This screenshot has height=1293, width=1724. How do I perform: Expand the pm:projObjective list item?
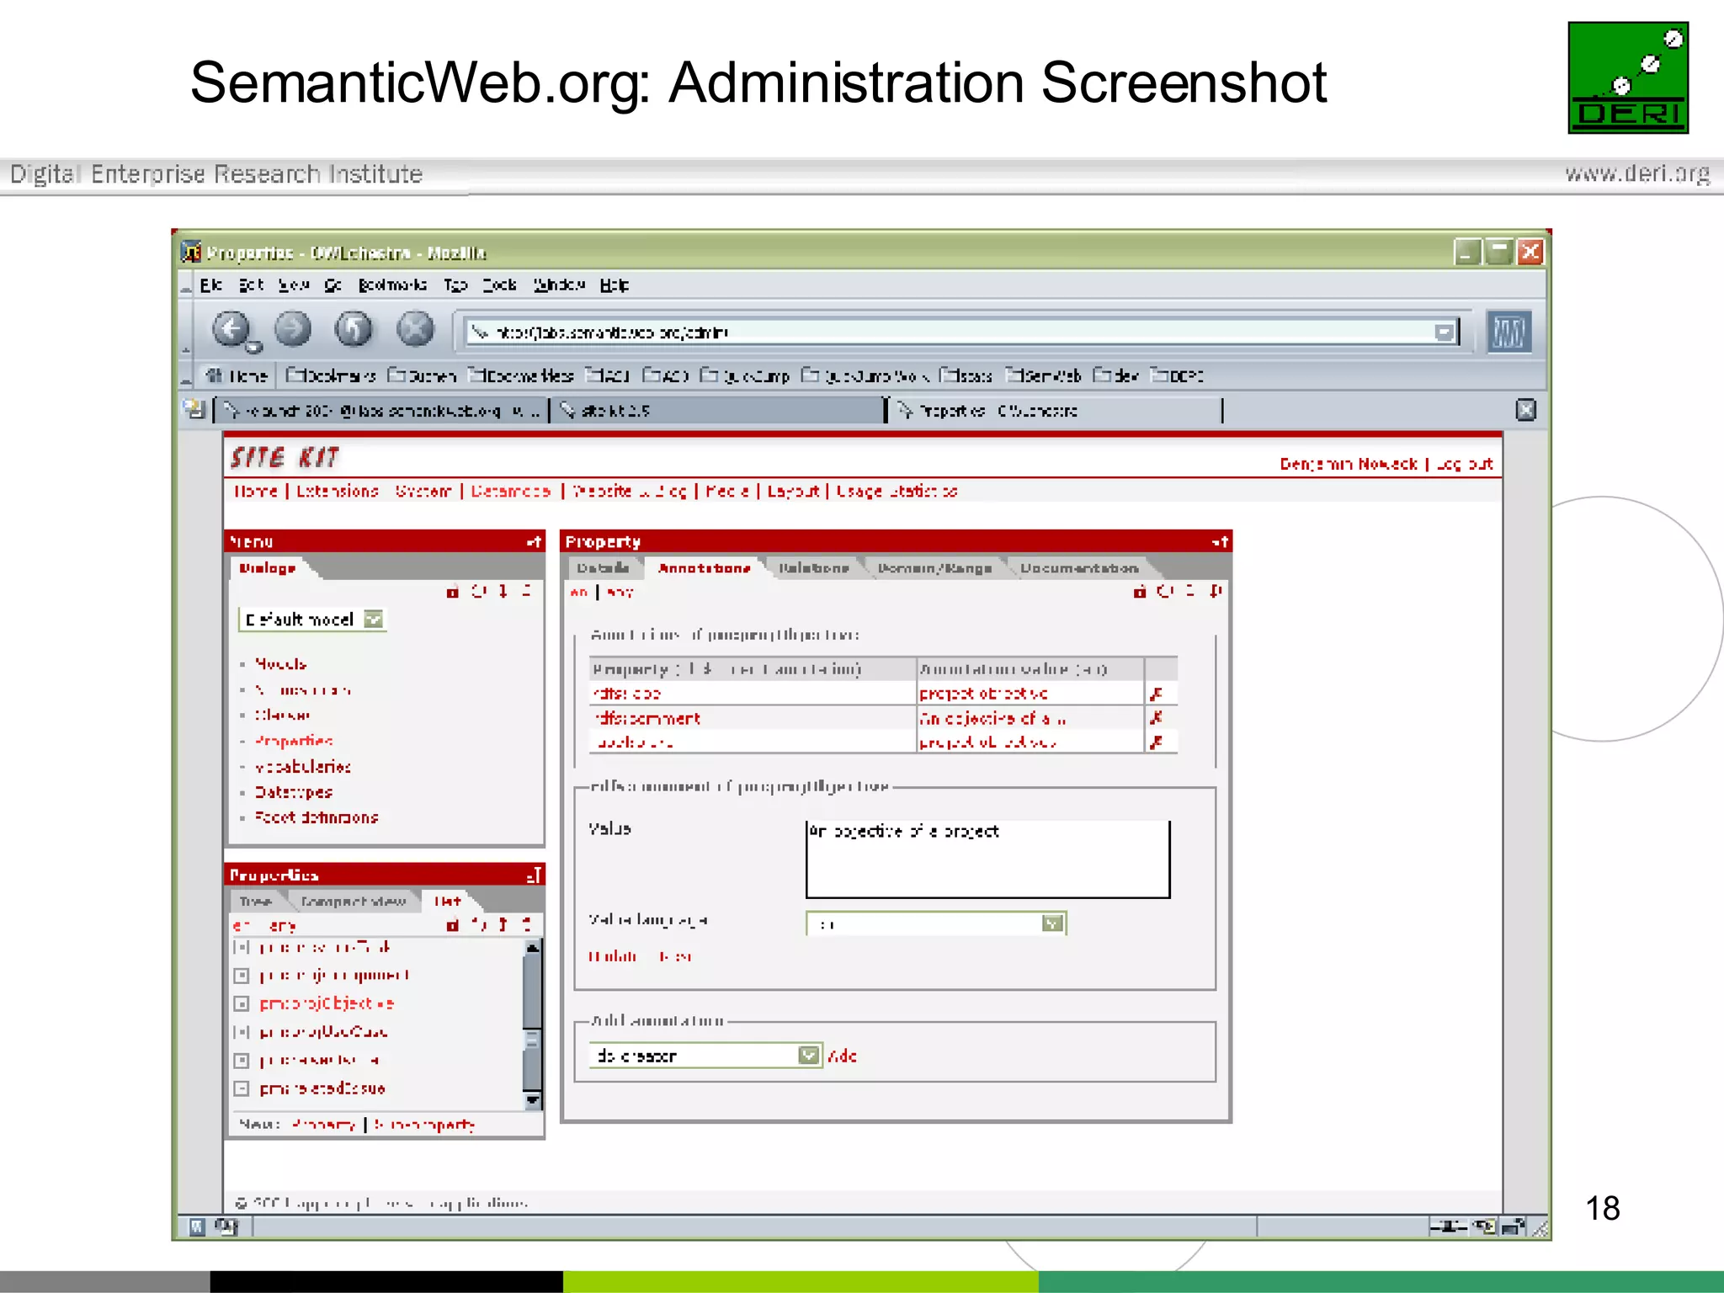(242, 1003)
